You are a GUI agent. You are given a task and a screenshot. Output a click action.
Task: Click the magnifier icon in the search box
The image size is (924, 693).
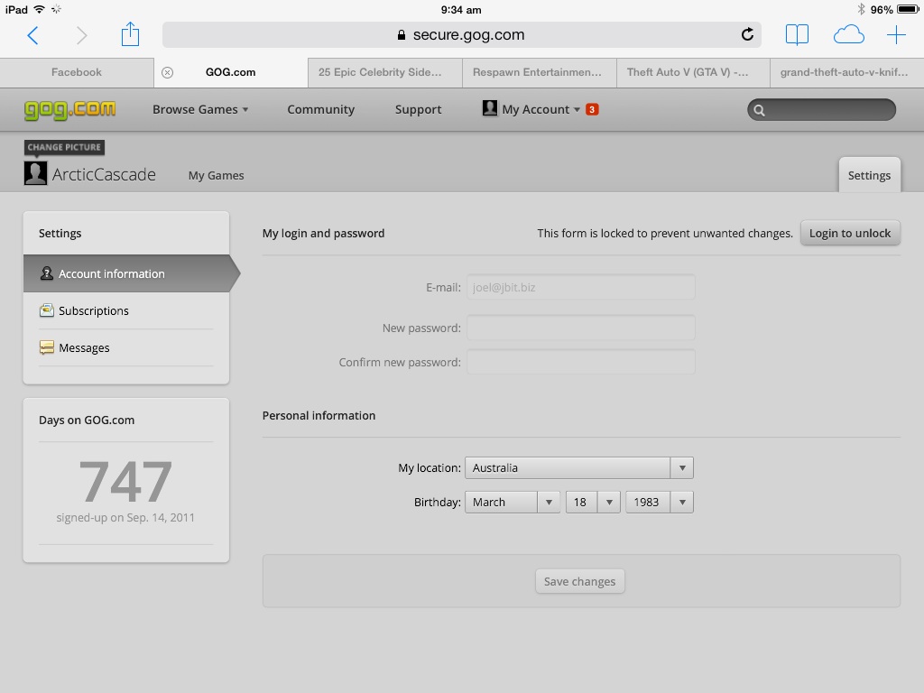[x=759, y=110]
